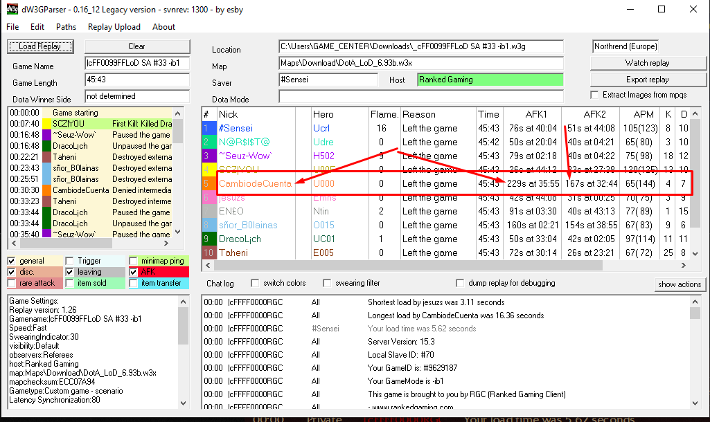Click the Dota Winner Side field

click(136, 96)
